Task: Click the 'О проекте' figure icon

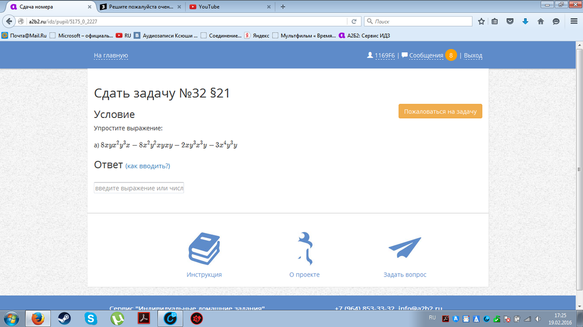Action: pyautogui.click(x=305, y=248)
